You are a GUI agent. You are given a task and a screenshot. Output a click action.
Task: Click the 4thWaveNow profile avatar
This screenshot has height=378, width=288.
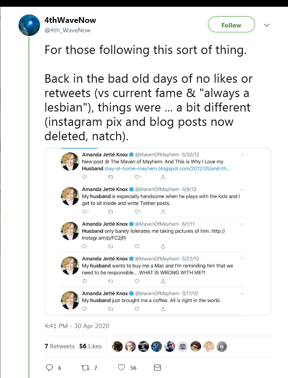tap(29, 25)
